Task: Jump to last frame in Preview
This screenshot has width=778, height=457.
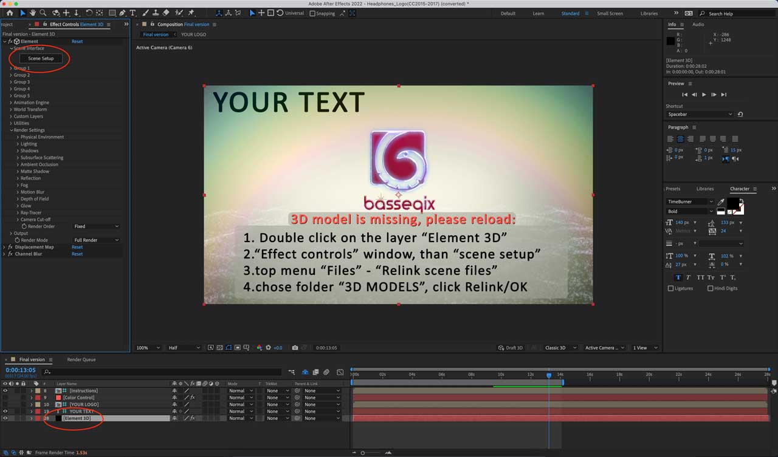Action: click(723, 95)
